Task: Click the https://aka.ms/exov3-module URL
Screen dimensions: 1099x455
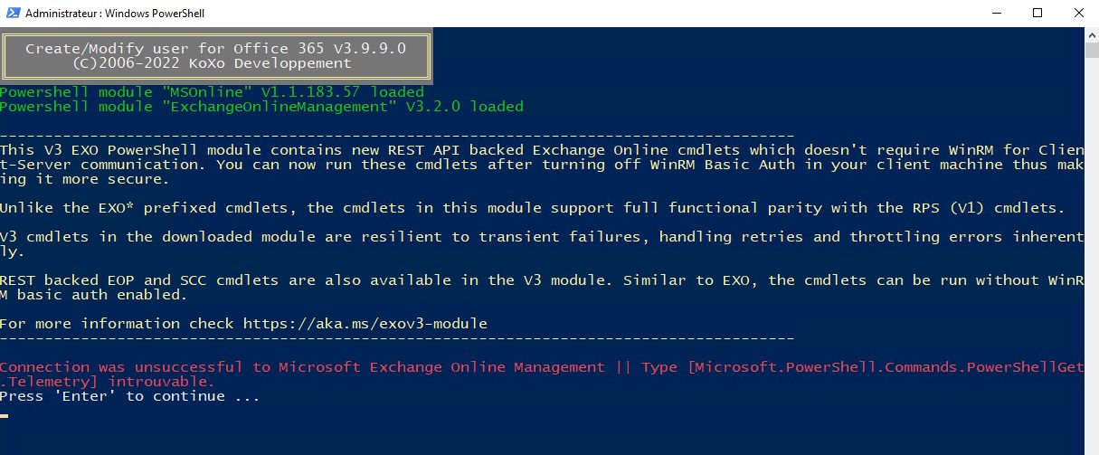Action: click(365, 324)
